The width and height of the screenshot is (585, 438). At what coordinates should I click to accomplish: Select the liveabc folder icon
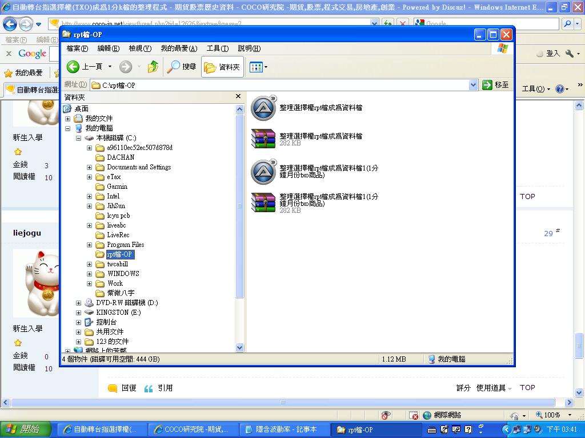point(99,225)
